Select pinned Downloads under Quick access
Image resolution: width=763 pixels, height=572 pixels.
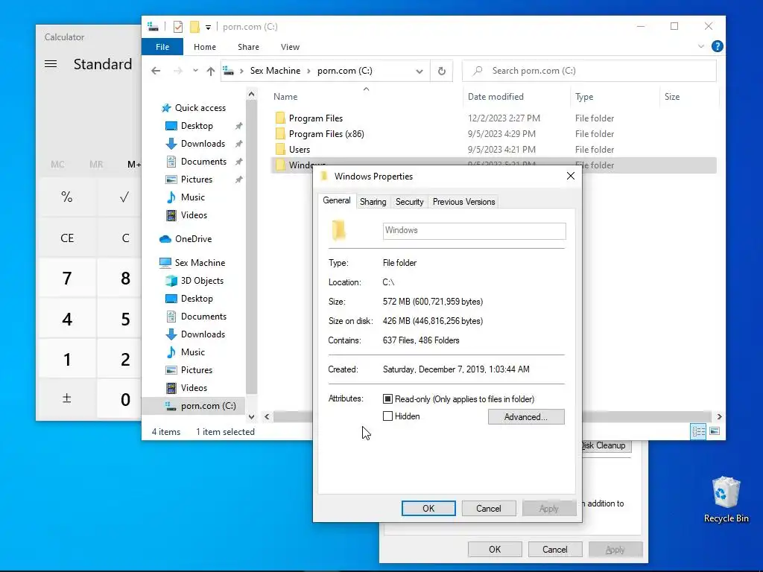(203, 144)
